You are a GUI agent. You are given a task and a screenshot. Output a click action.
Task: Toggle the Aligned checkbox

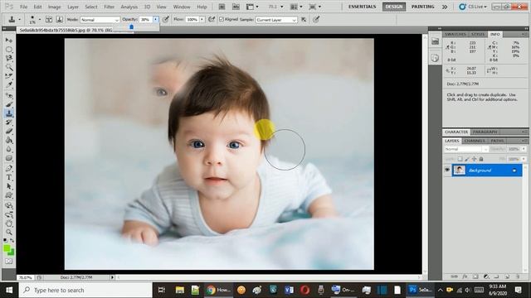(222, 19)
